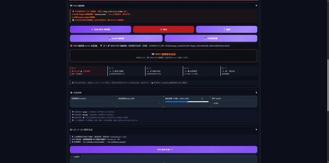This screenshot has height=163, width=329.
Task: Click the red circle icon in 停止 button
Action: [x=161, y=29]
